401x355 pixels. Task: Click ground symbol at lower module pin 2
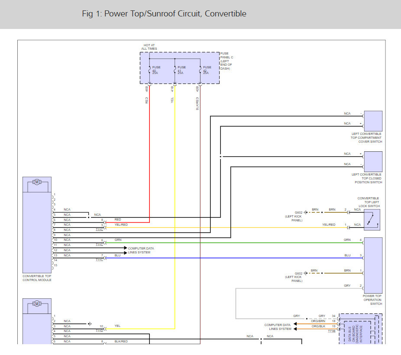point(90,324)
